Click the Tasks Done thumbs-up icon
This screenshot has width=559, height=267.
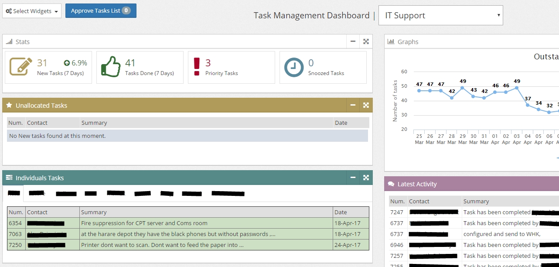pos(111,67)
